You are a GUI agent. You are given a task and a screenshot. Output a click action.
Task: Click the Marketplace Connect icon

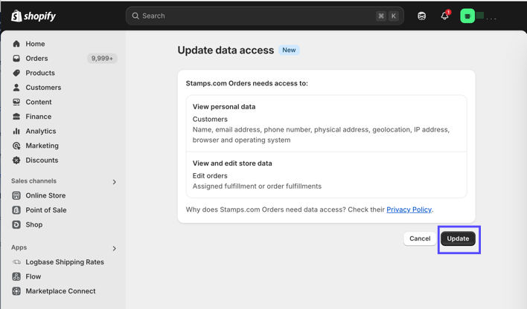coord(16,291)
